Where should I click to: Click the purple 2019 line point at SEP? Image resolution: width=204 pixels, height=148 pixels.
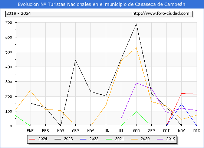click(x=151, y=89)
